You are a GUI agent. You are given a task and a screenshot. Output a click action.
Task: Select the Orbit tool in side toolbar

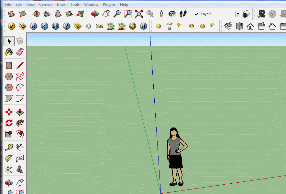pyautogui.click(x=9, y=183)
